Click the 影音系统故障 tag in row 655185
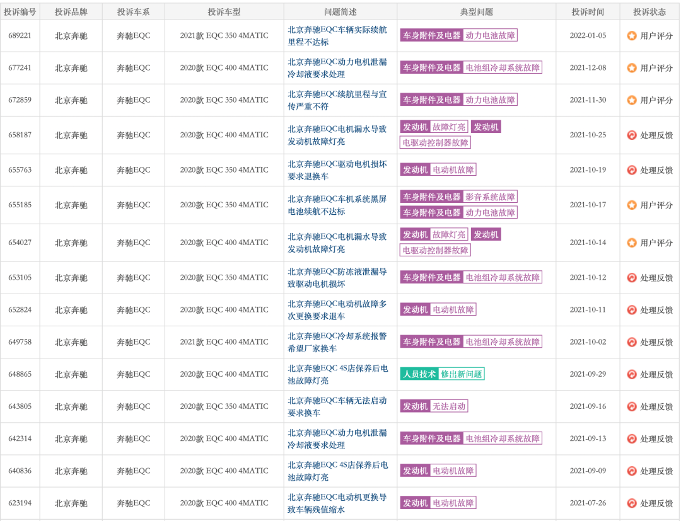This screenshot has width=681, height=521. tap(490, 197)
